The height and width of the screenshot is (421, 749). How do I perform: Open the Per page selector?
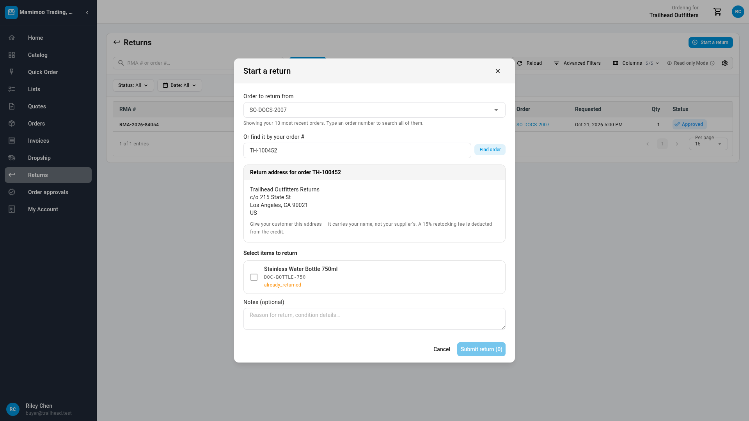click(708, 144)
